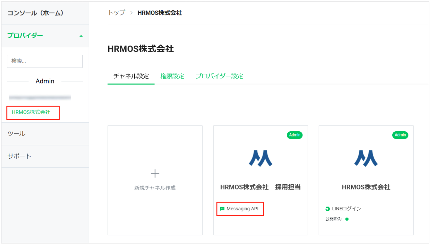Open the サポート sidebar menu
431x245 pixels.
pyautogui.click(x=19, y=156)
